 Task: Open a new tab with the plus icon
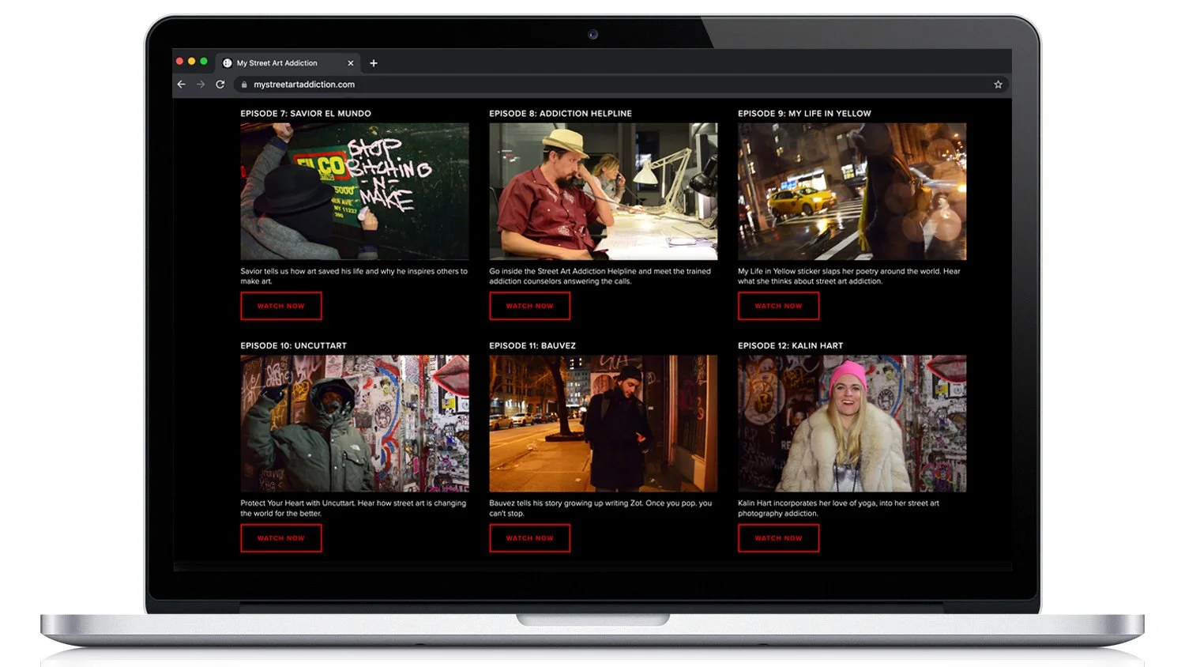coord(374,63)
